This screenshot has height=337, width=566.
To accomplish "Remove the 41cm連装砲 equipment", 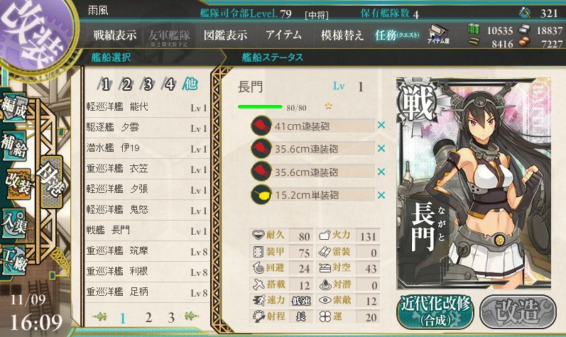I will pyautogui.click(x=381, y=126).
